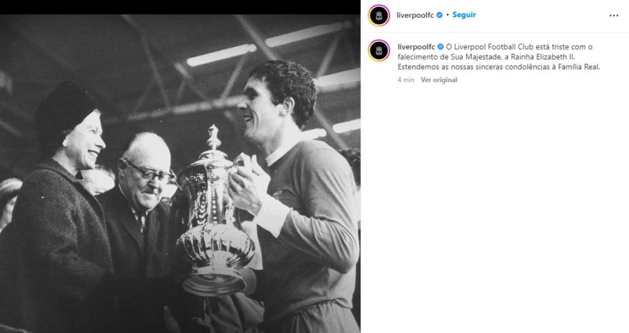Click the verified badge beside the header username

pos(440,15)
